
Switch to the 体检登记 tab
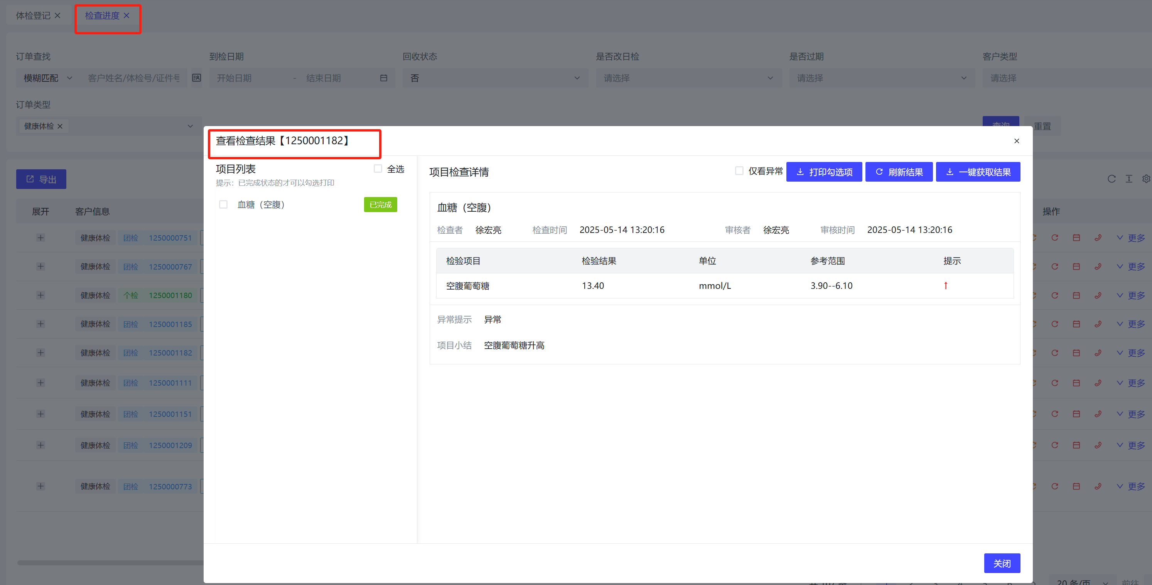(x=33, y=16)
